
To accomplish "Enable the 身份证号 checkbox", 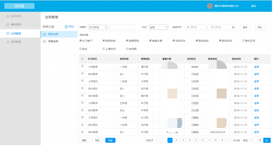I will [243, 40].
